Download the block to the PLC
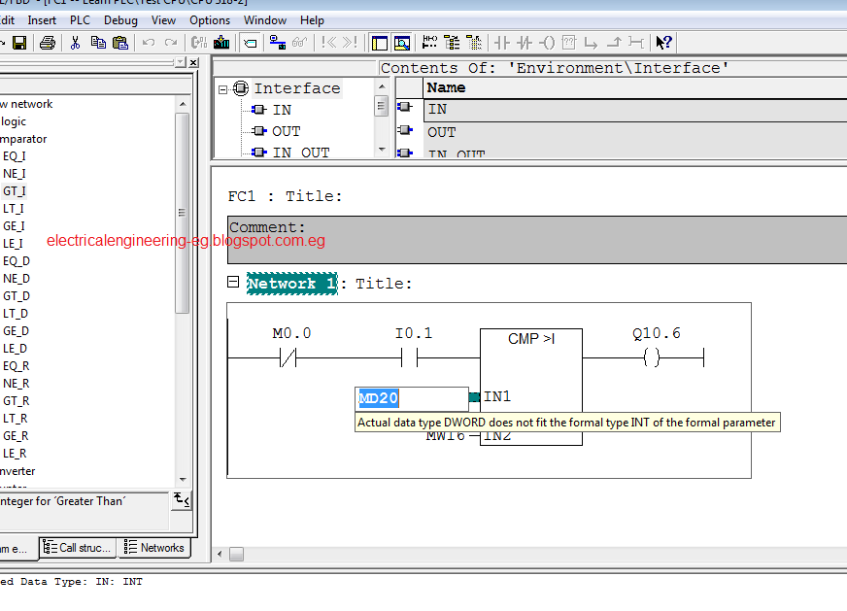This screenshot has width=847, height=611. [x=221, y=42]
